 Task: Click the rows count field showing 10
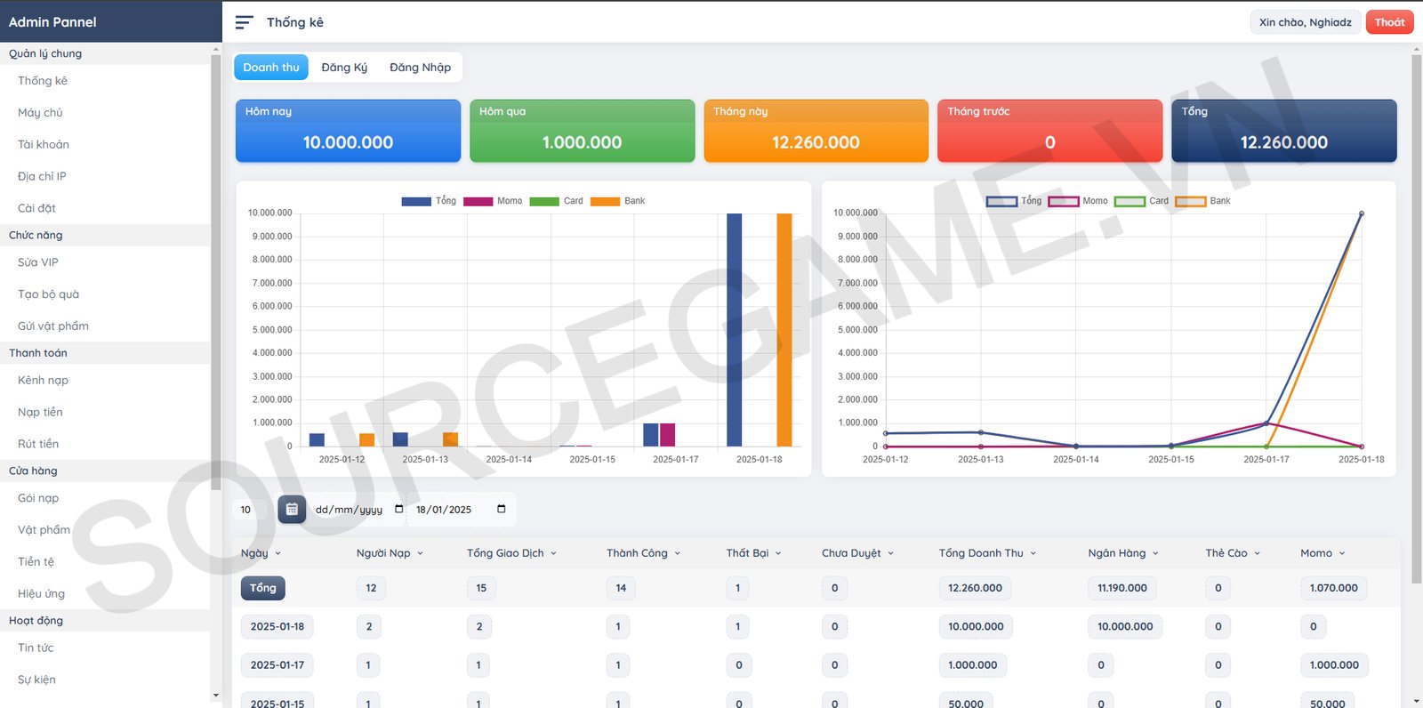[x=248, y=510]
